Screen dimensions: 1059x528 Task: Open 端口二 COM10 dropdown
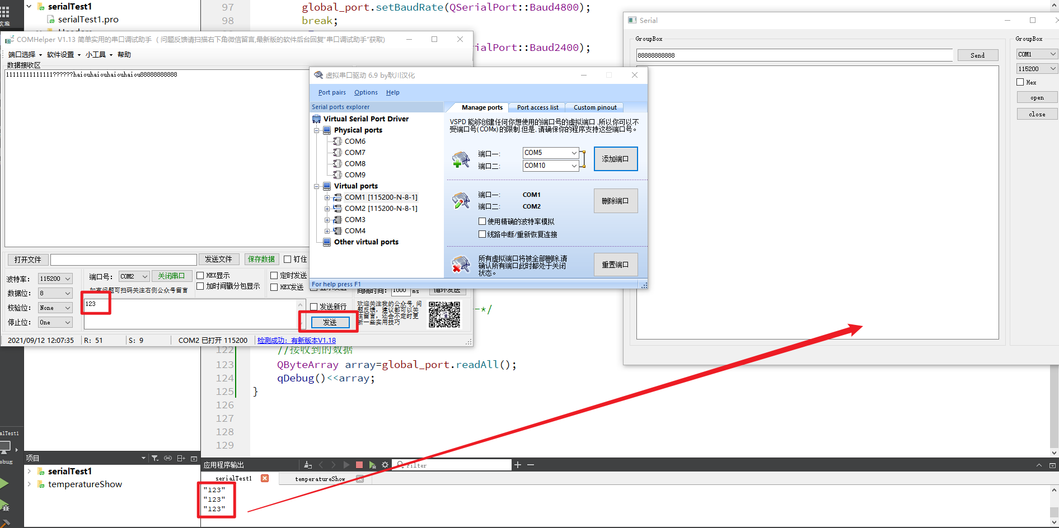pyautogui.click(x=551, y=166)
